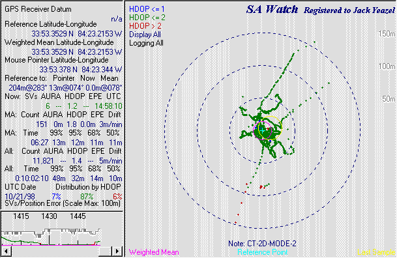The width and height of the screenshot is (397, 258).
Task: Click the magenta weighted mean circle
Action: pyautogui.click(x=262, y=130)
